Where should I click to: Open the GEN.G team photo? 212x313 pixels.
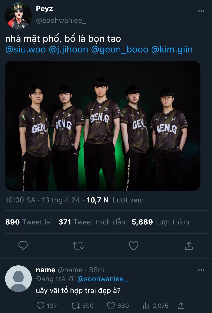pyautogui.click(x=103, y=125)
